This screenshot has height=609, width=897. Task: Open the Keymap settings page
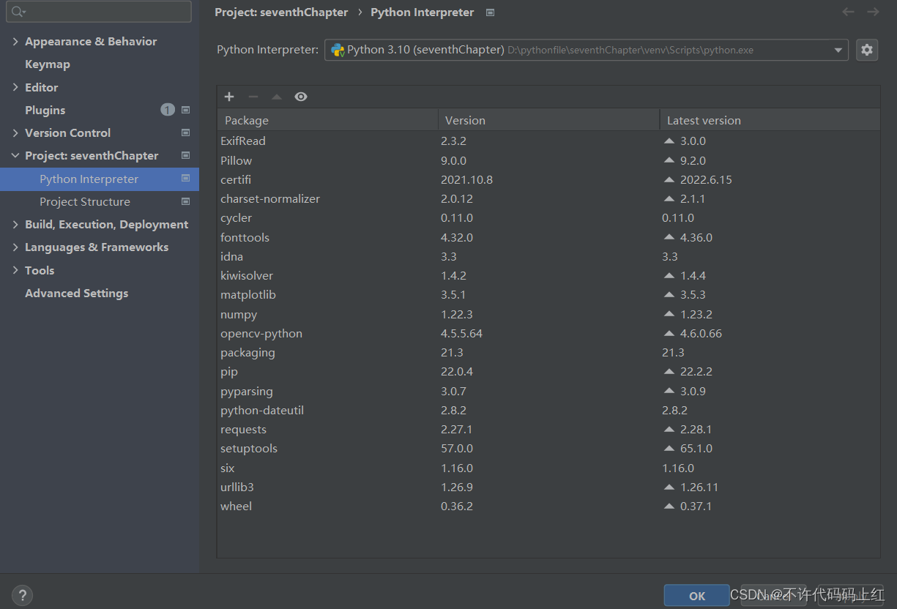(x=48, y=64)
